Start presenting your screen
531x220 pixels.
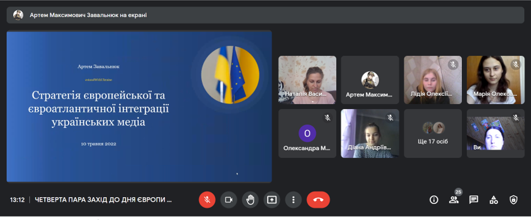coord(272,200)
